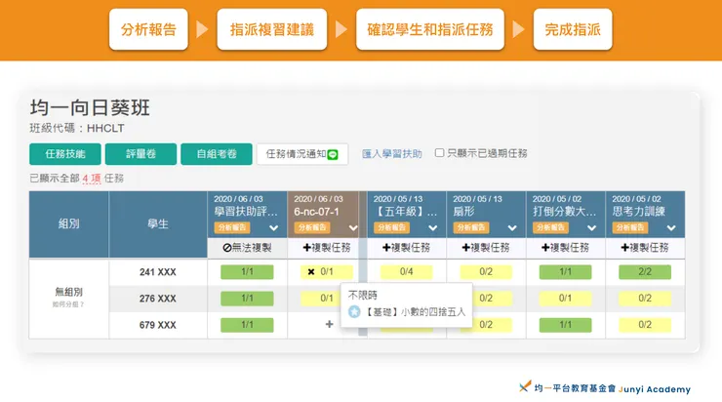
Task: Expand chevron of 學習扶助評 column
Action: [x=273, y=228]
